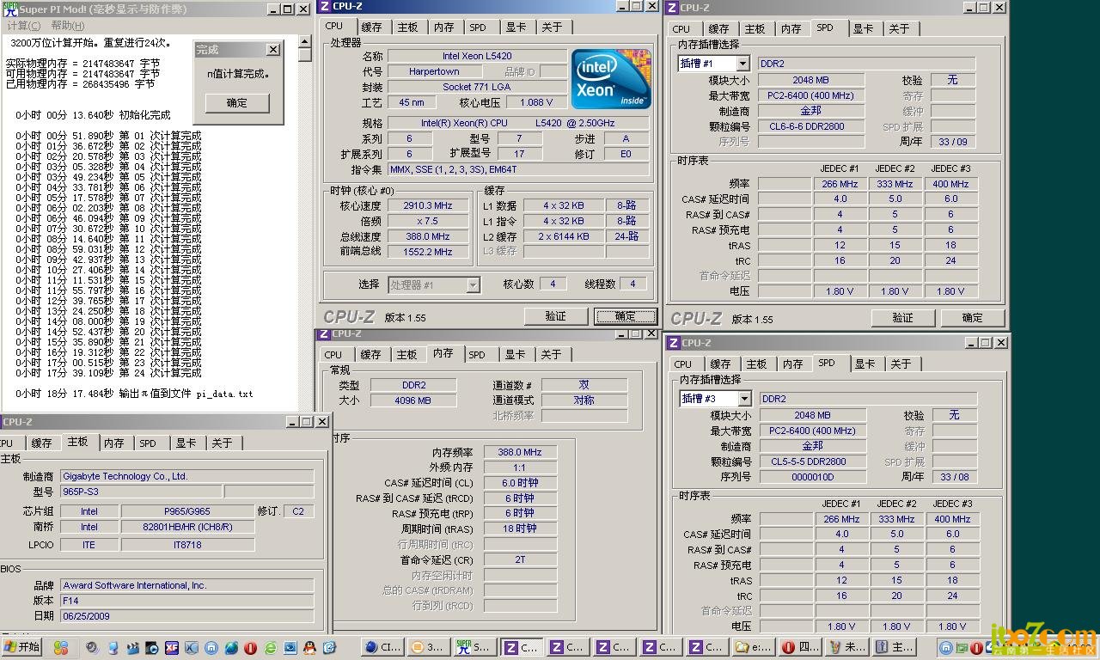Switch to the CI... taskbar button
Viewport: 1100px width, 660px height.
coord(382,647)
